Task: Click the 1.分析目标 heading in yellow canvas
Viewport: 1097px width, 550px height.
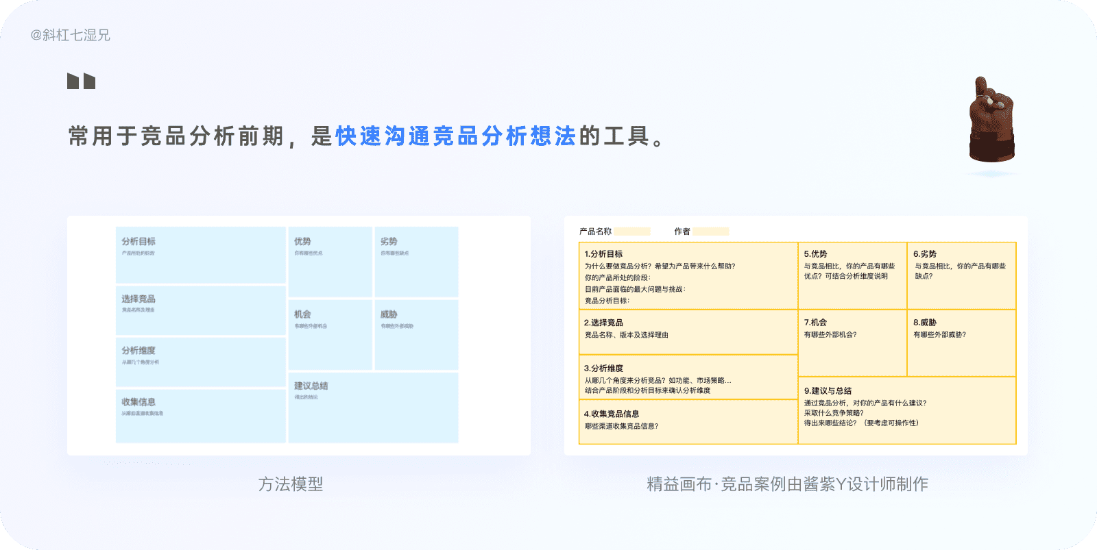Action: point(603,254)
